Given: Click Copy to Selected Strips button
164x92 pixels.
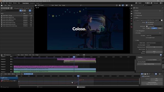Looking at the screenshot, I should tap(149, 64).
